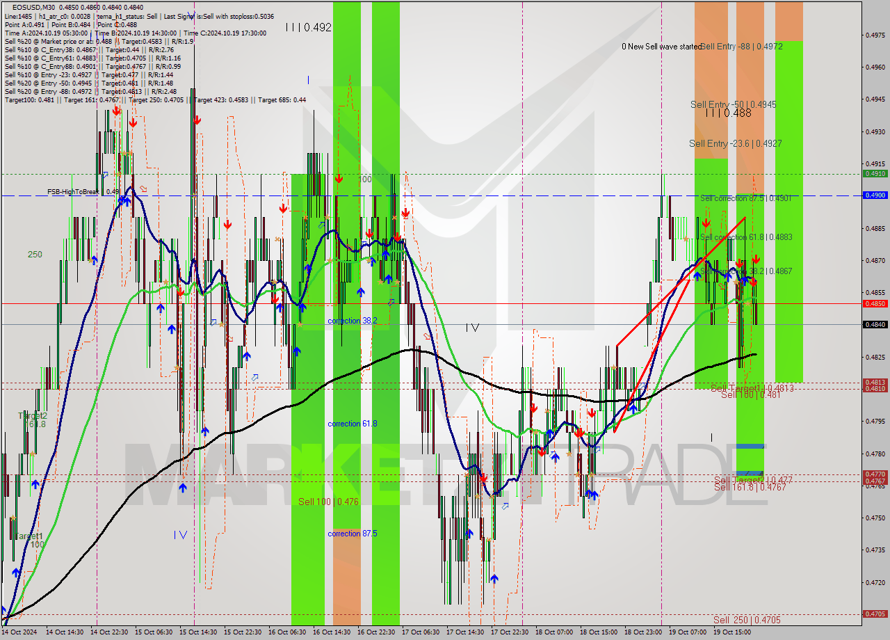Click the EOSUSD,M30 symbol title
The height and width of the screenshot is (640, 890).
click(x=32, y=7)
